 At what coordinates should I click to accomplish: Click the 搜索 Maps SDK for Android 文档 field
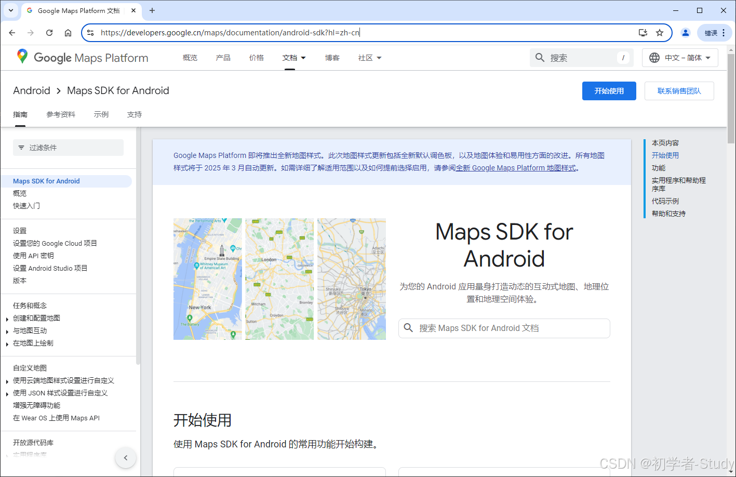(504, 328)
